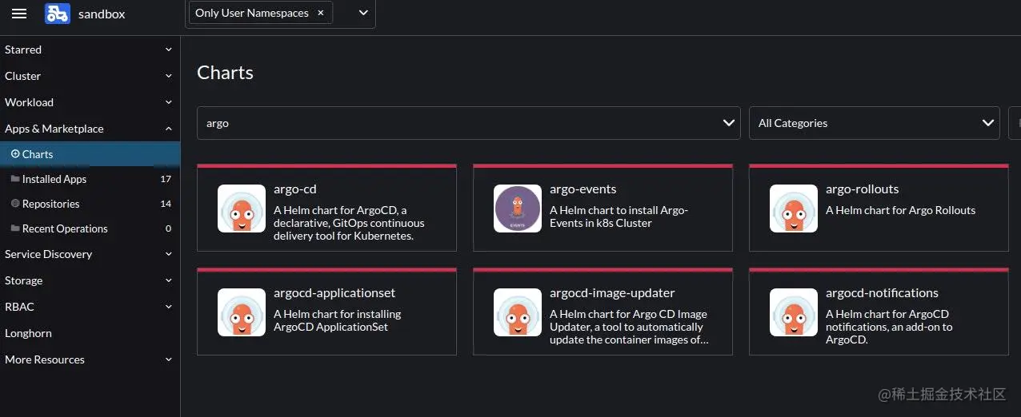1021x417 pixels.
Task: Expand the Service Discovery section
Action: click(90, 254)
